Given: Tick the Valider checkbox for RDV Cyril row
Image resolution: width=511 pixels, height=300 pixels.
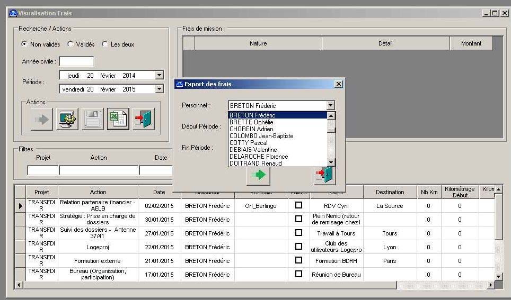Looking at the screenshot, I should (x=298, y=205).
